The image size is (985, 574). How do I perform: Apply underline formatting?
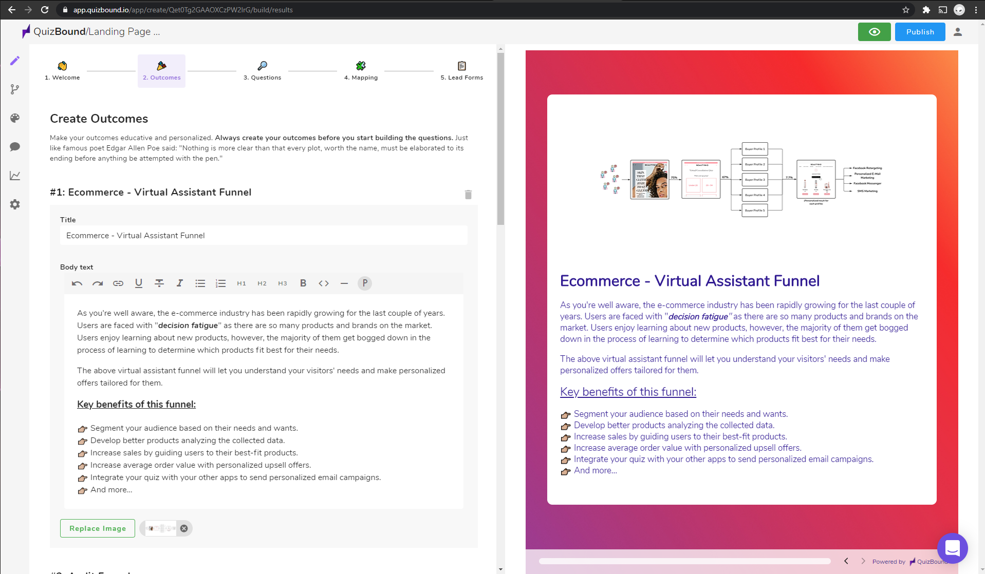[139, 283]
